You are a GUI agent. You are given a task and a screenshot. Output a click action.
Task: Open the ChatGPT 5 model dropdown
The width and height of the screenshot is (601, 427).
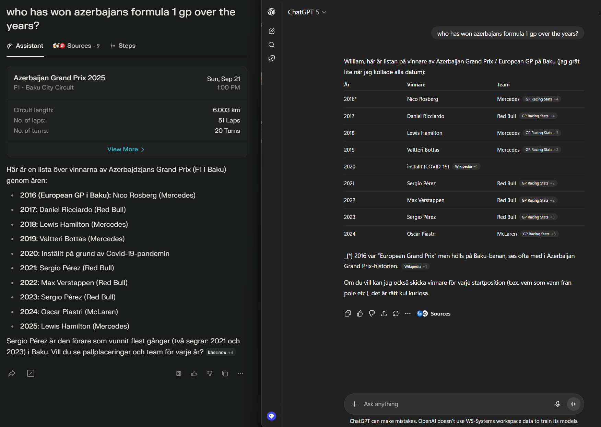coord(307,12)
